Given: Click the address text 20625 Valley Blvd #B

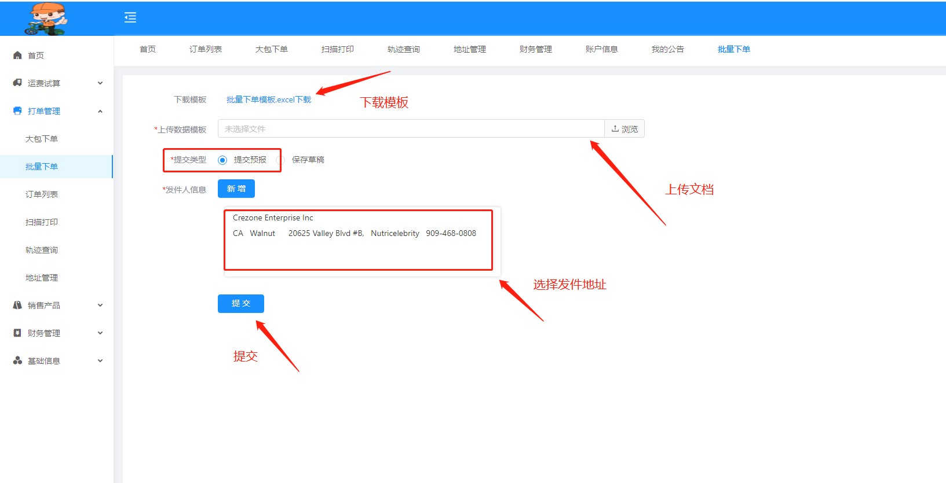Looking at the screenshot, I should [x=326, y=233].
